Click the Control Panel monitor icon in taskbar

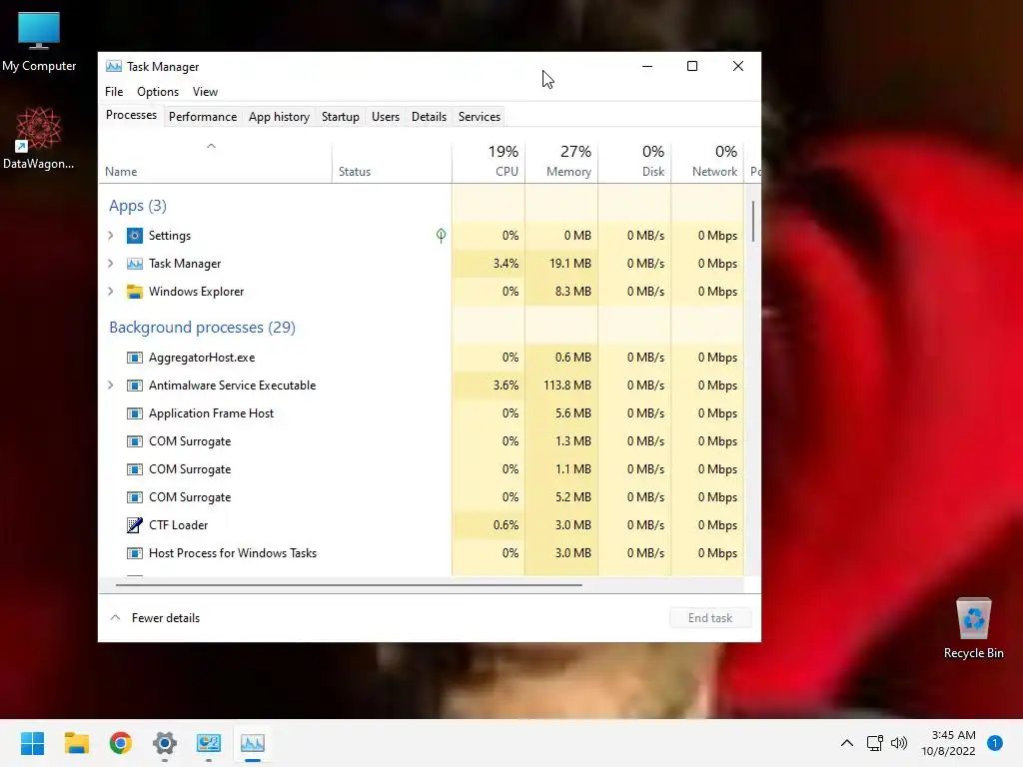pyautogui.click(x=209, y=743)
